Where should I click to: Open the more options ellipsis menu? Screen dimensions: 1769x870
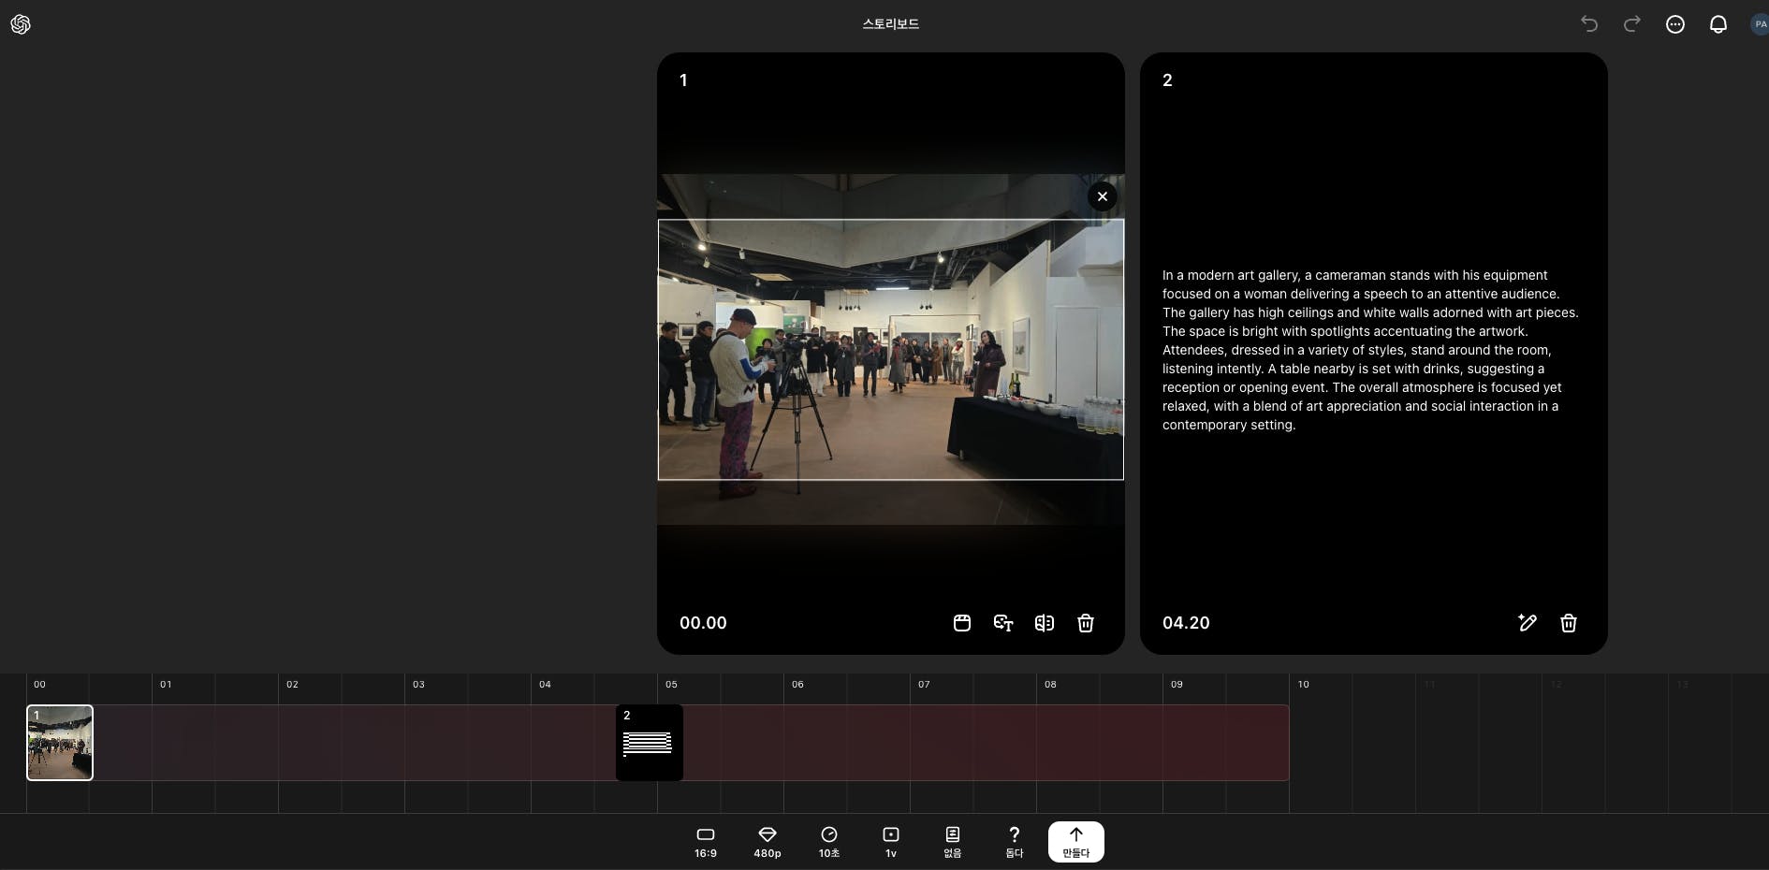(x=1675, y=24)
